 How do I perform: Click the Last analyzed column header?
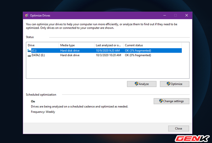109,45
